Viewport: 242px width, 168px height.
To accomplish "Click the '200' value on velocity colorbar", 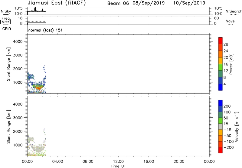I will click(227, 106).
